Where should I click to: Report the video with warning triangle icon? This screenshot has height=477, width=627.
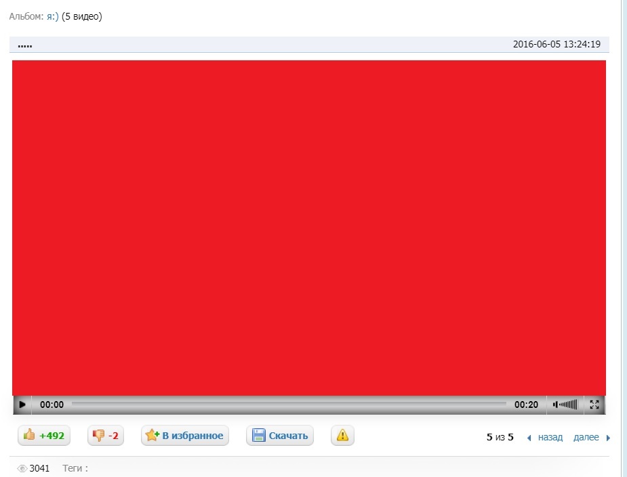342,436
